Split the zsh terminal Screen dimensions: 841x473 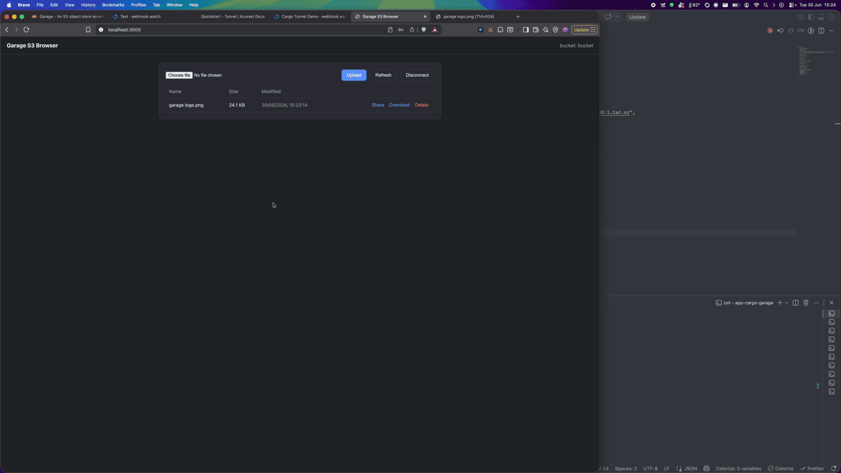click(796, 303)
